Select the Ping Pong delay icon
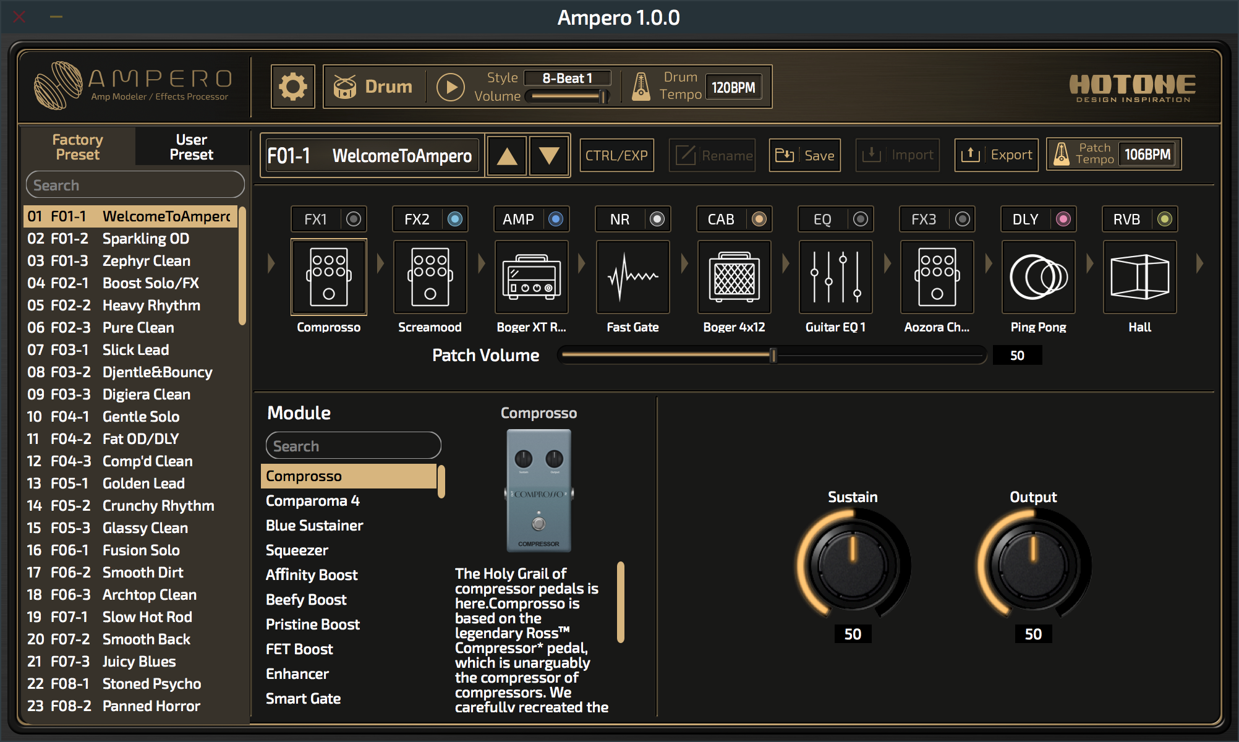The height and width of the screenshot is (742, 1239). pyautogui.click(x=1038, y=278)
